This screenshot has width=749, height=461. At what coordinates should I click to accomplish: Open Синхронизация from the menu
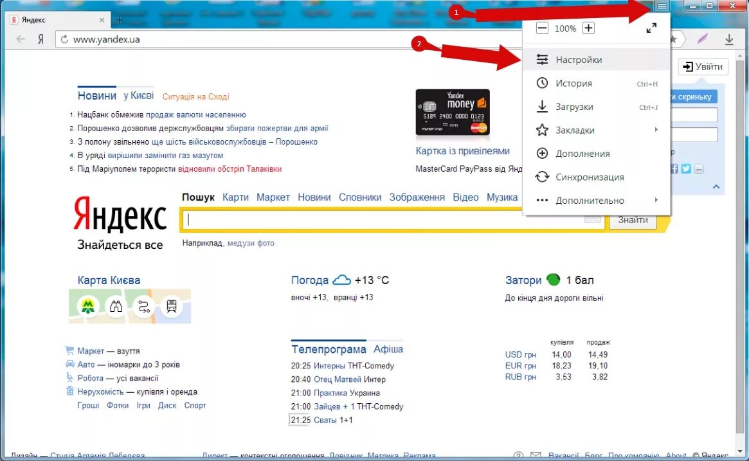tap(596, 177)
